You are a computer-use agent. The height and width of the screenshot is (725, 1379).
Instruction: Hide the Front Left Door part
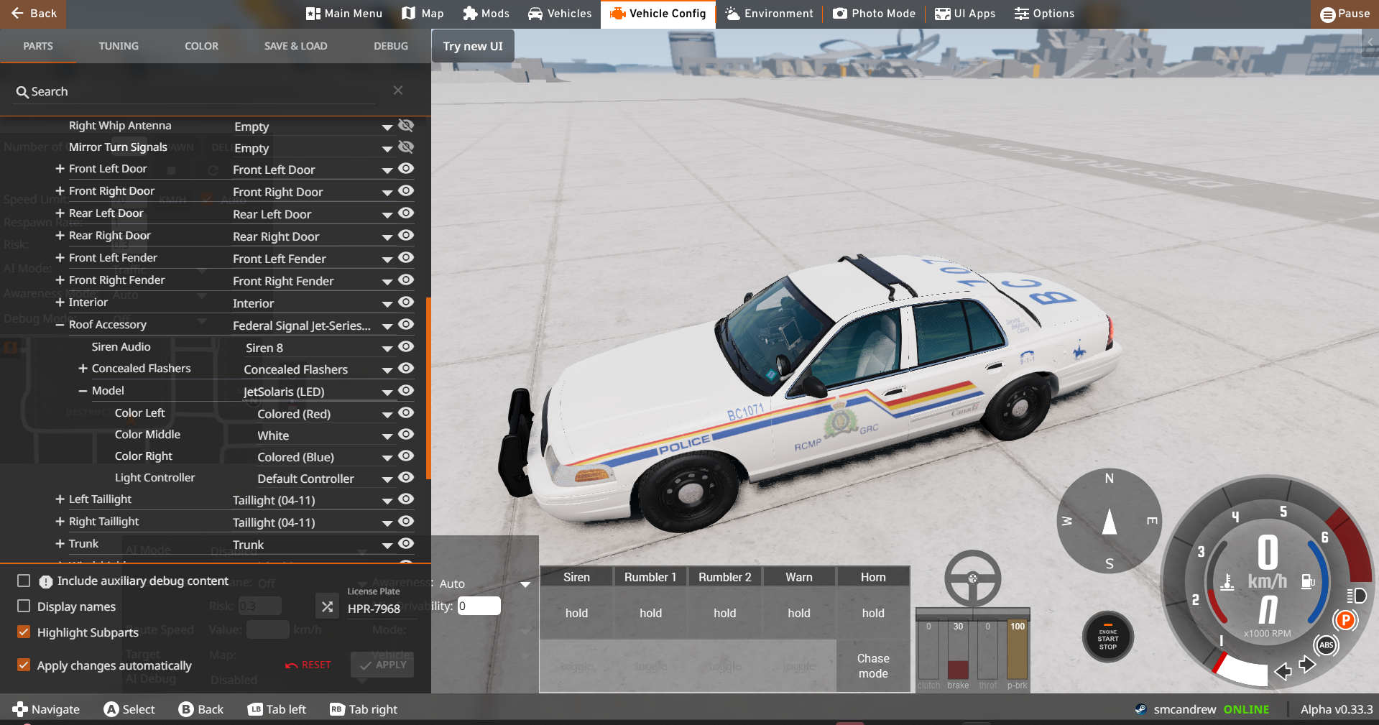click(x=406, y=168)
